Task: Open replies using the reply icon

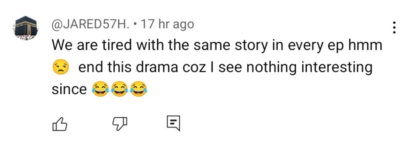Action: [173, 123]
